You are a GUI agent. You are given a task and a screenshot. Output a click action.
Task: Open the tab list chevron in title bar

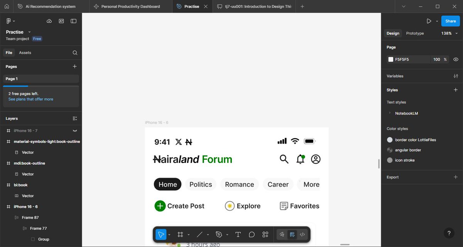[x=404, y=7]
